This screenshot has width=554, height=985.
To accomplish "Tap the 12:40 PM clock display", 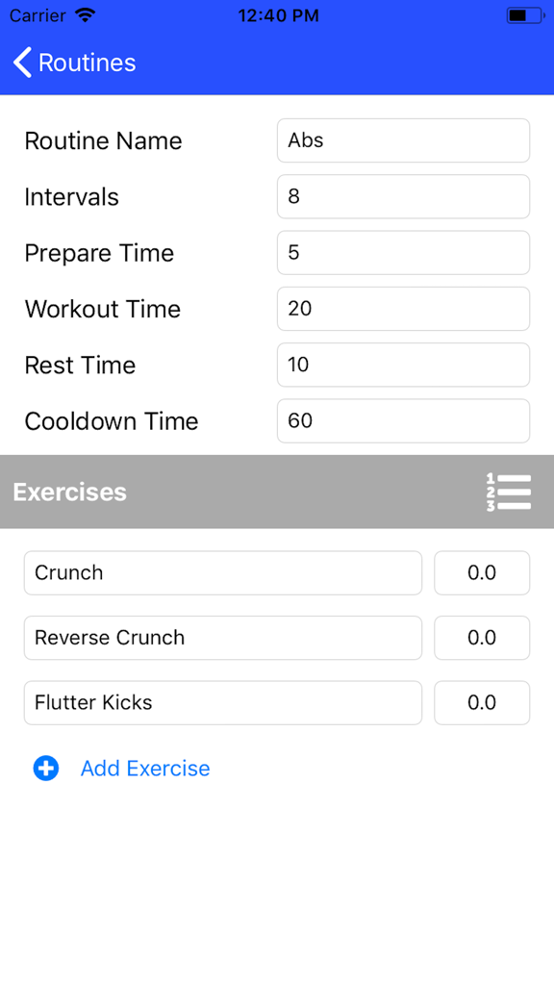I will 278,14.
